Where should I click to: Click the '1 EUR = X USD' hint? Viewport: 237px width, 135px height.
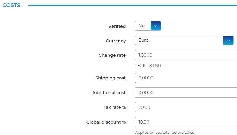148,66
